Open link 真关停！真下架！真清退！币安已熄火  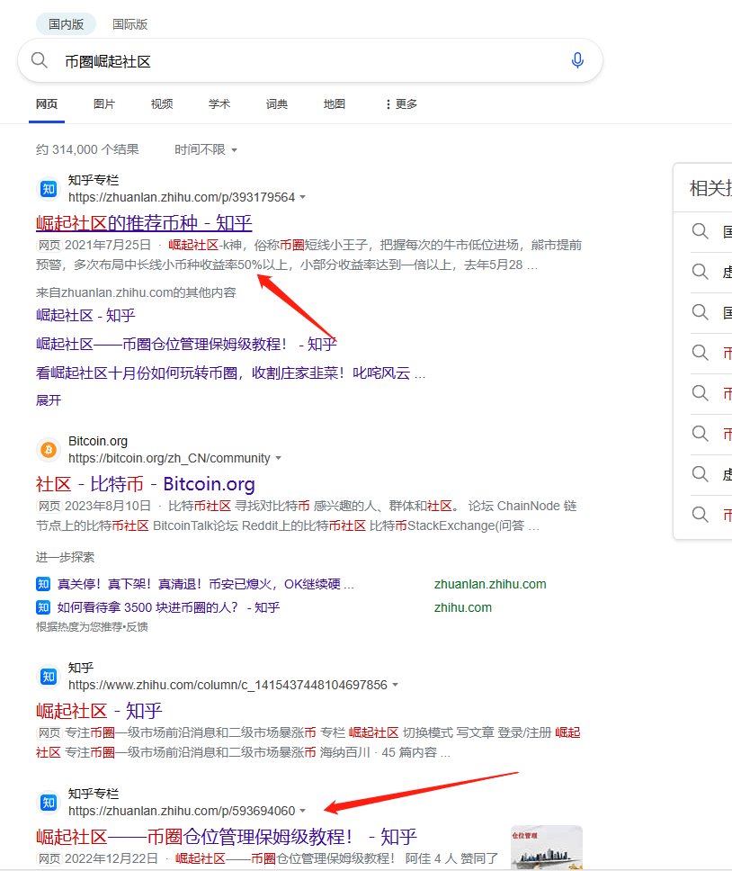[205, 584]
